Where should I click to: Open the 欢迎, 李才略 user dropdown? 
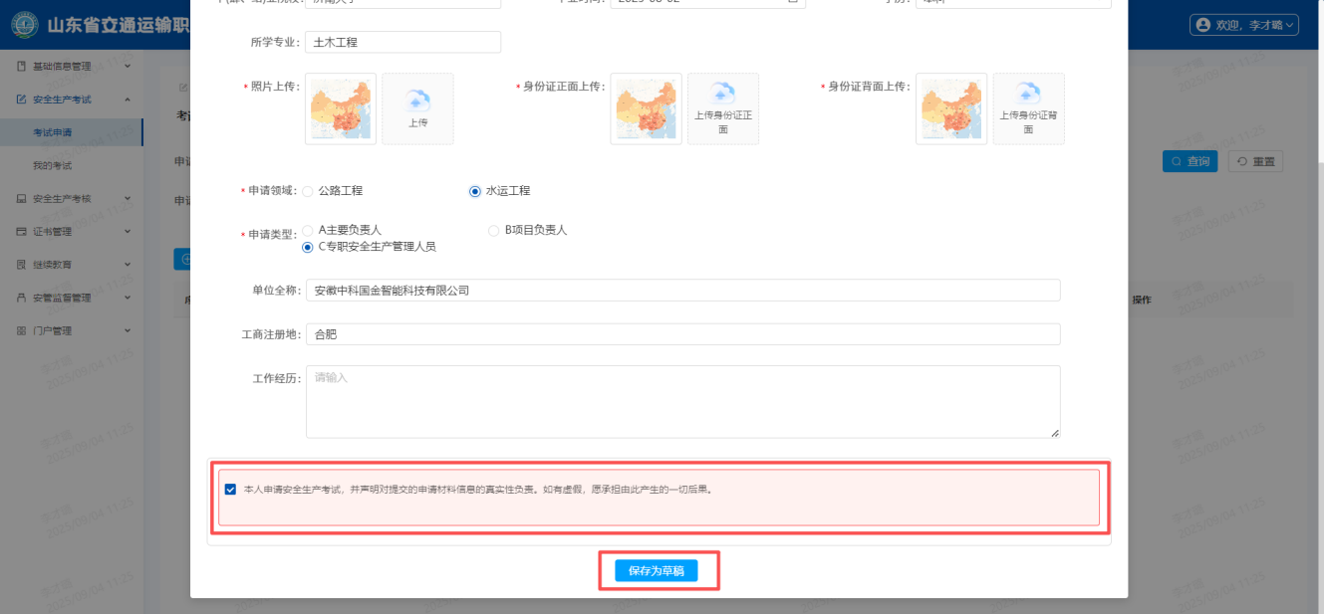(x=1245, y=25)
